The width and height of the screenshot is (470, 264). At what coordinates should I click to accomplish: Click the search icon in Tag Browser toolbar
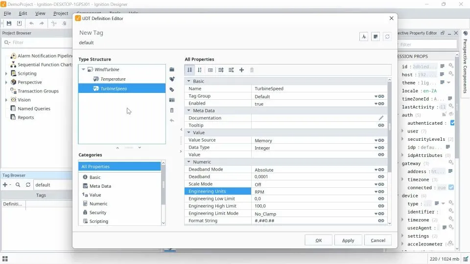18,185
